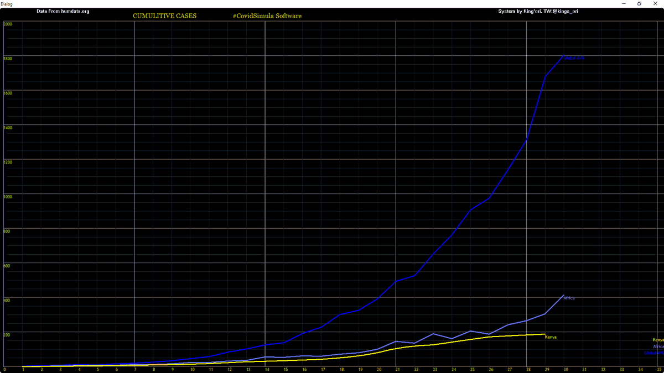This screenshot has width=664, height=373.
Task: Click the '2000' y-axis label
Action: click(8, 24)
